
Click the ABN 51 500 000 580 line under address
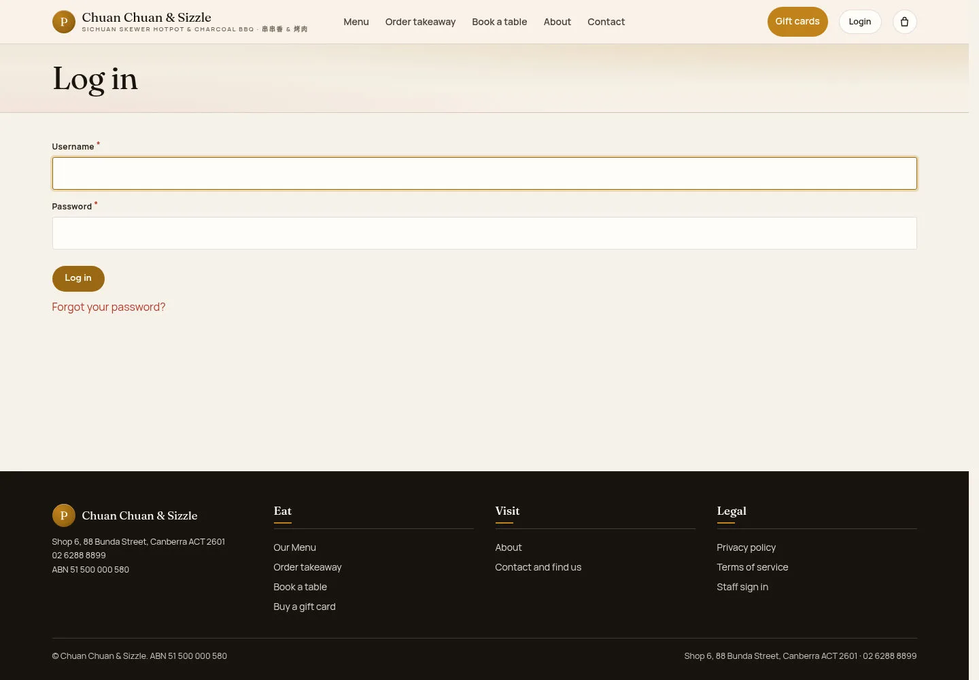[x=90, y=570]
